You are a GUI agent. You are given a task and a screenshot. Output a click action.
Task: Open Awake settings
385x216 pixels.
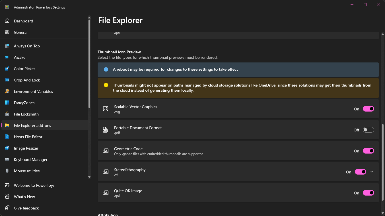pos(45,57)
